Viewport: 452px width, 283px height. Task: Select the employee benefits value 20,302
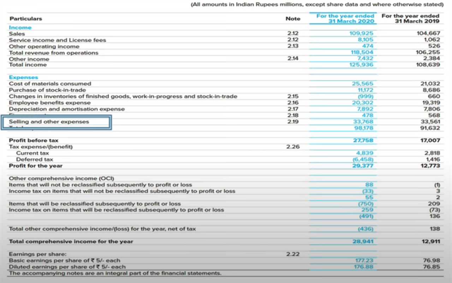[363, 103]
